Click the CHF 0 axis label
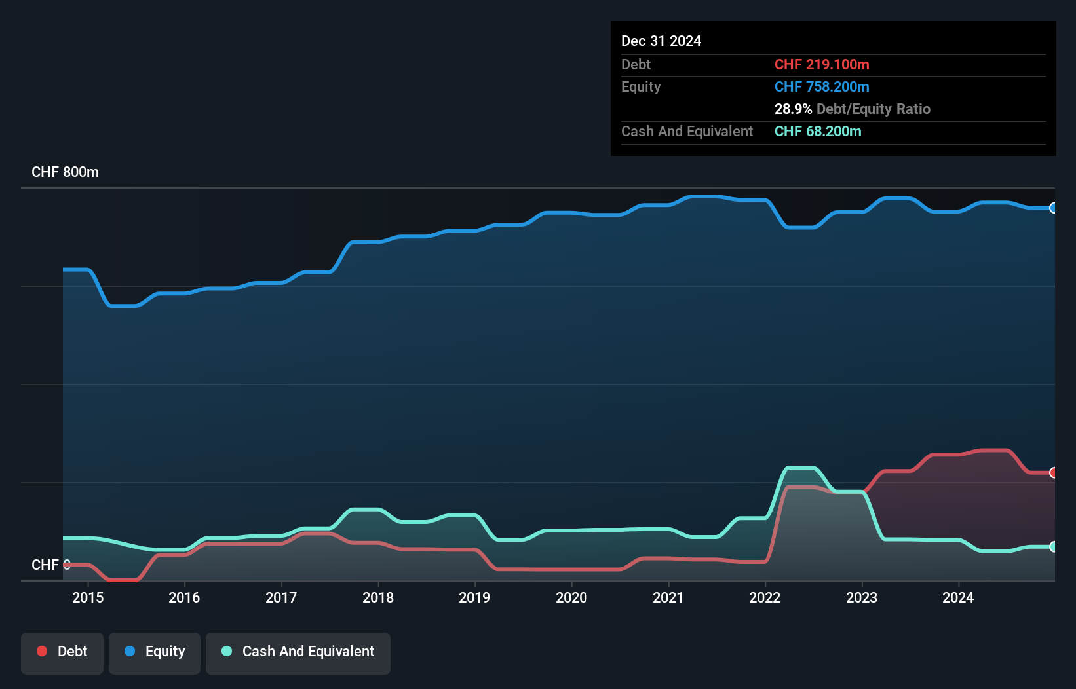1076x689 pixels. [x=51, y=565]
